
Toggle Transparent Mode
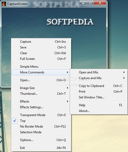point(41,115)
